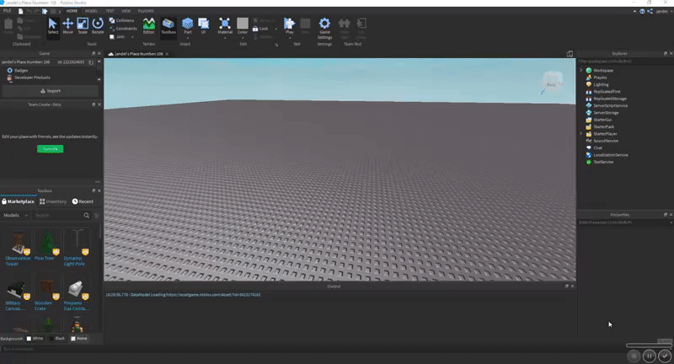
Task: Click the Explorer filter workspace field
Action: point(623,62)
